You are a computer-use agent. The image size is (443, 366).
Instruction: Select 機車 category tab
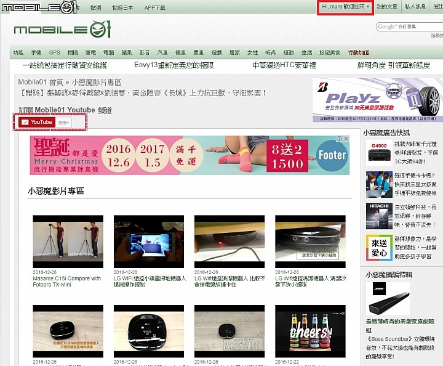[180, 52]
